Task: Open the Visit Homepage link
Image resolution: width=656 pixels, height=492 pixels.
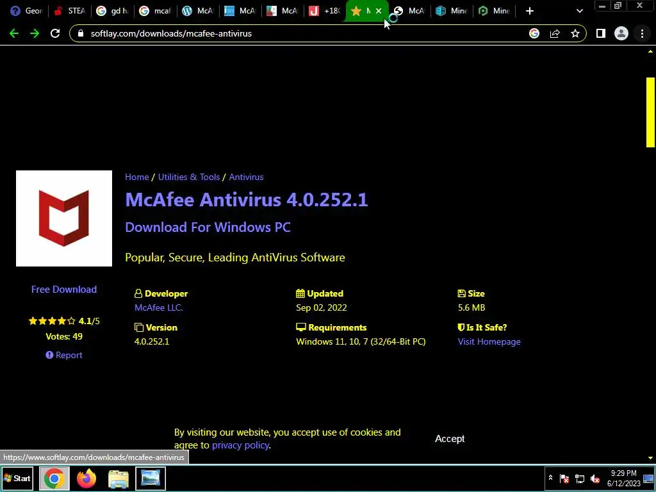Action: tap(489, 341)
